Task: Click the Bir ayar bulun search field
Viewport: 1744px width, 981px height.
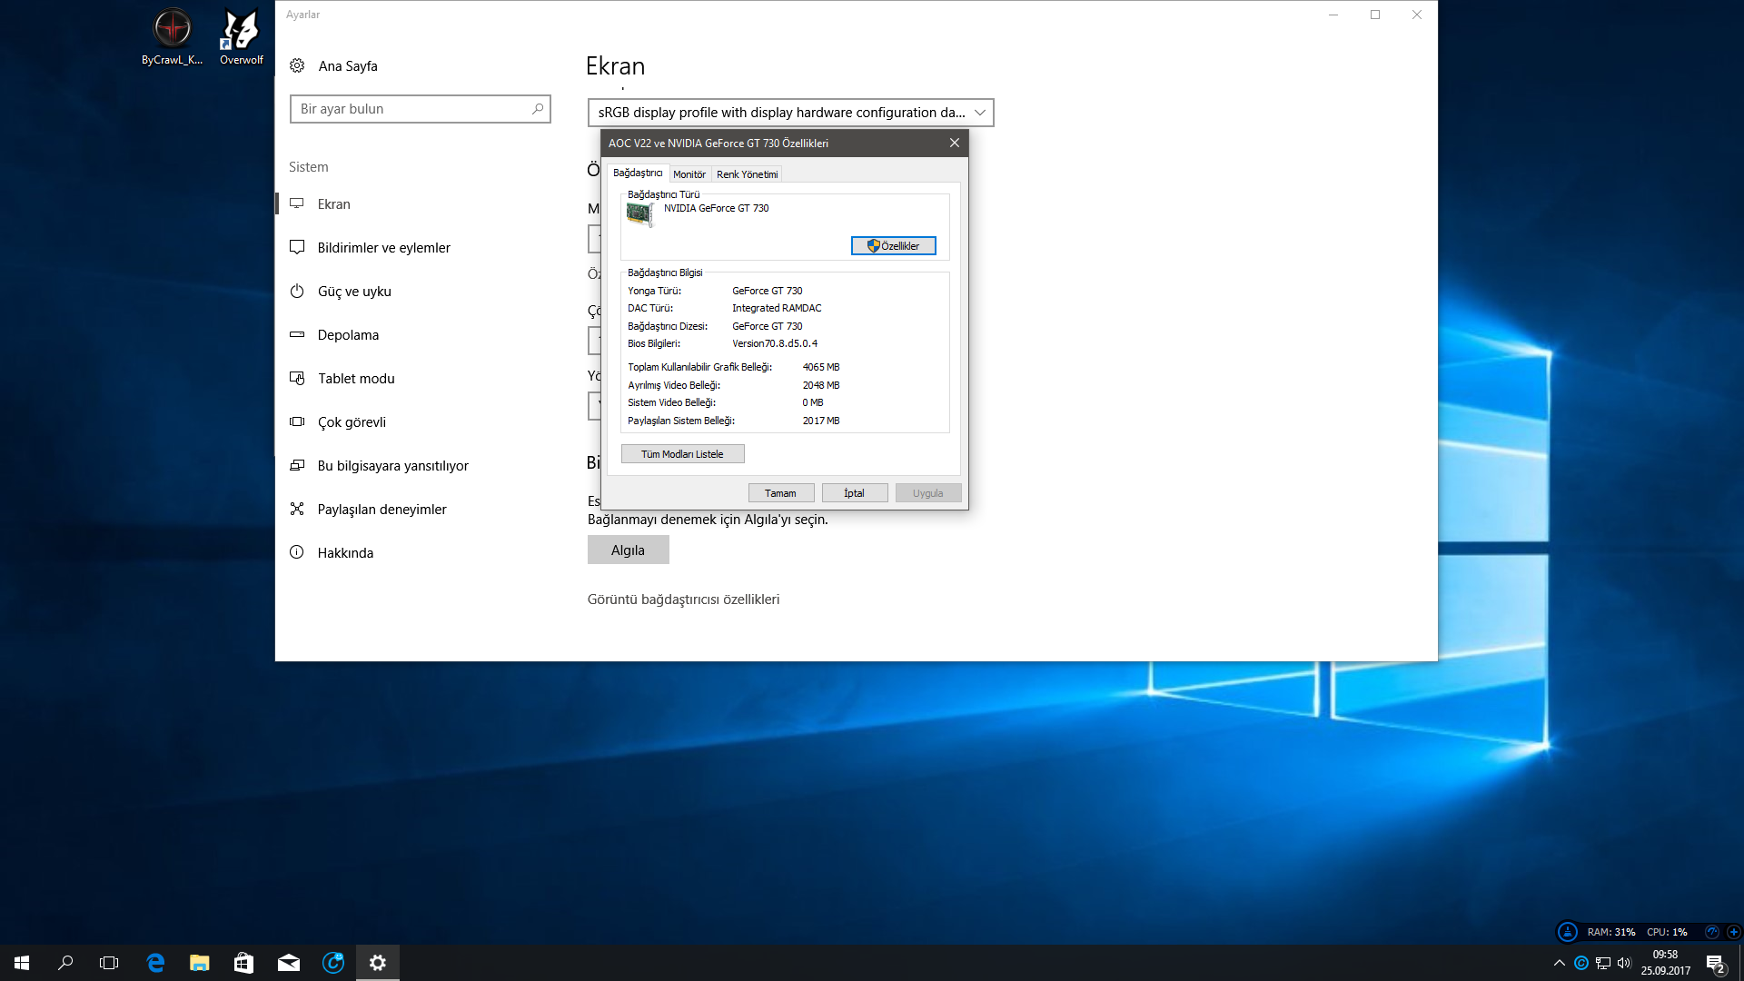Action: coord(421,109)
